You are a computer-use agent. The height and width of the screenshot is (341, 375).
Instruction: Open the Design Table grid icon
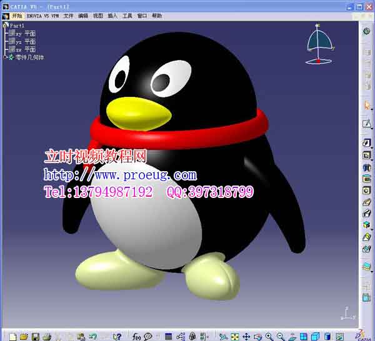(168, 337)
